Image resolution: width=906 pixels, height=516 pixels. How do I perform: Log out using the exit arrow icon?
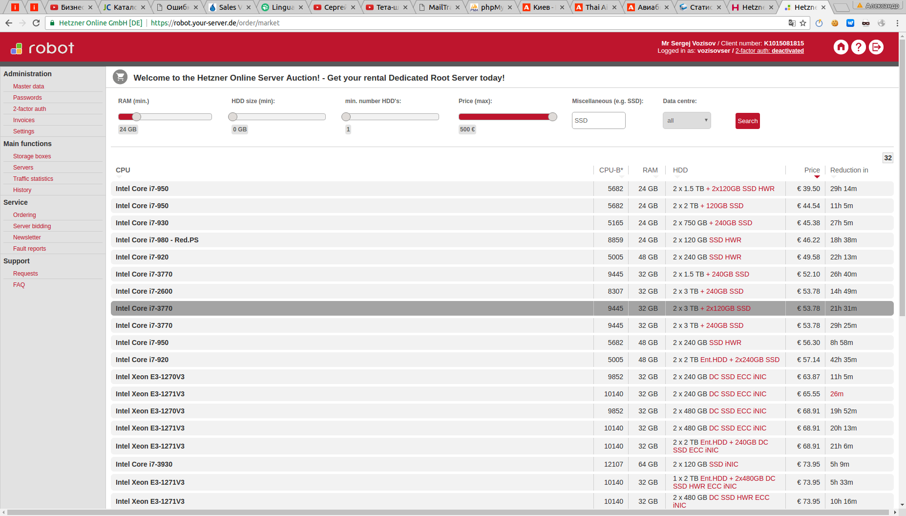click(876, 47)
